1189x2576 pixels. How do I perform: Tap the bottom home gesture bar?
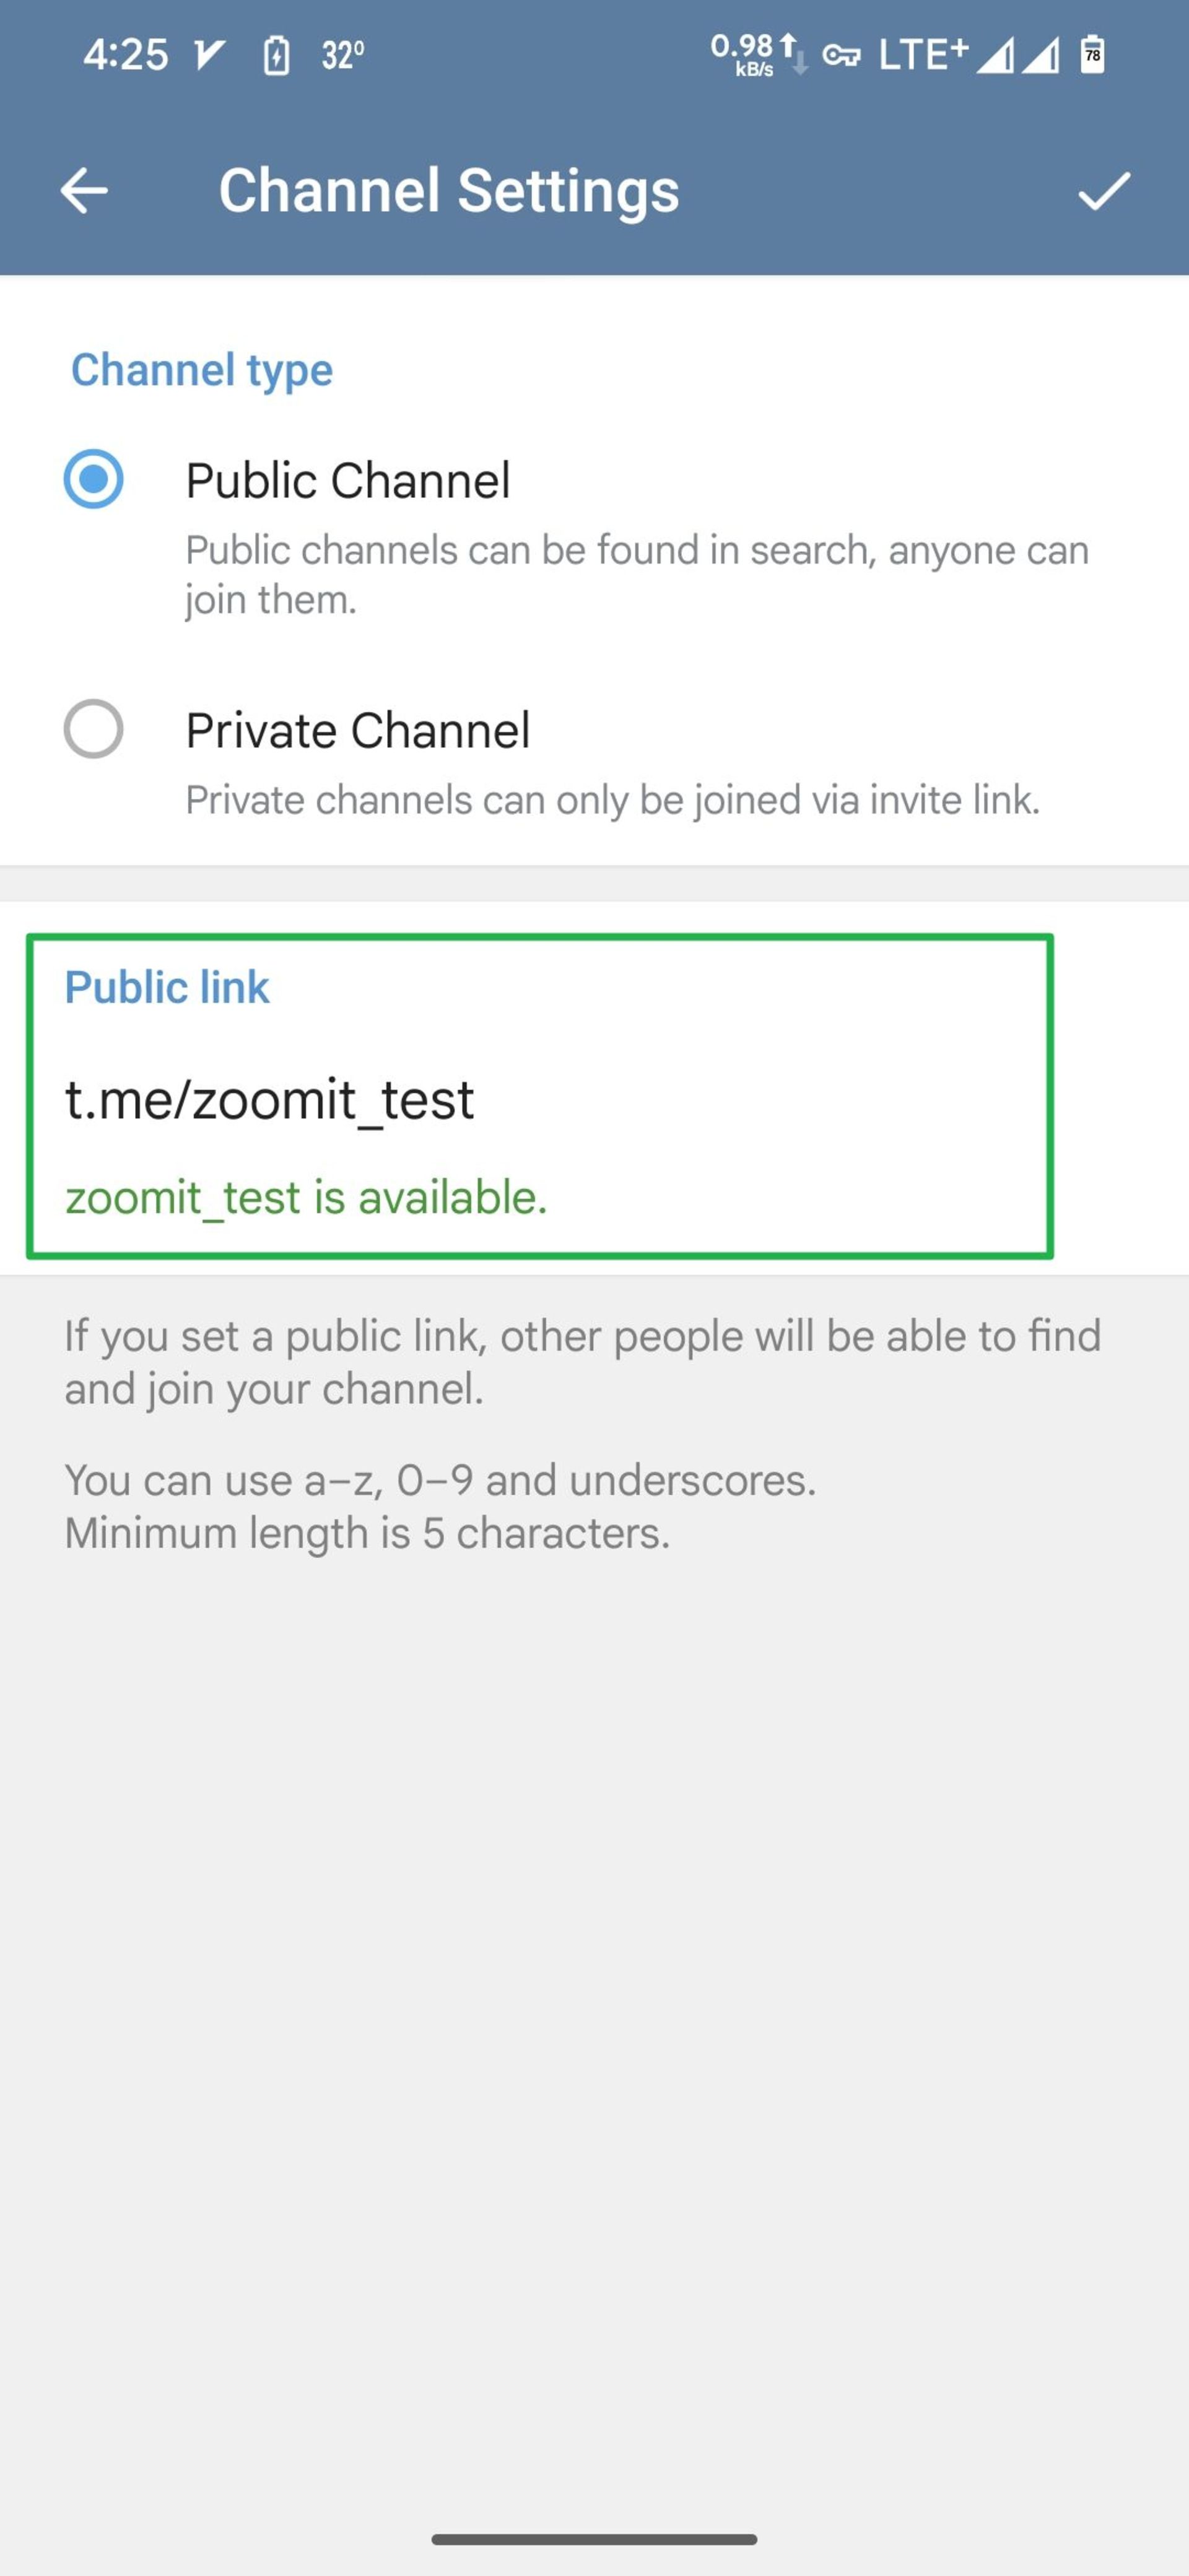(594, 2539)
